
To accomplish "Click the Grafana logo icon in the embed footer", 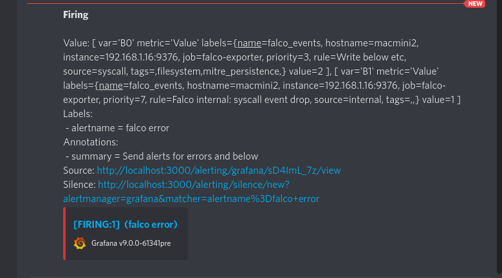I will [x=80, y=243].
